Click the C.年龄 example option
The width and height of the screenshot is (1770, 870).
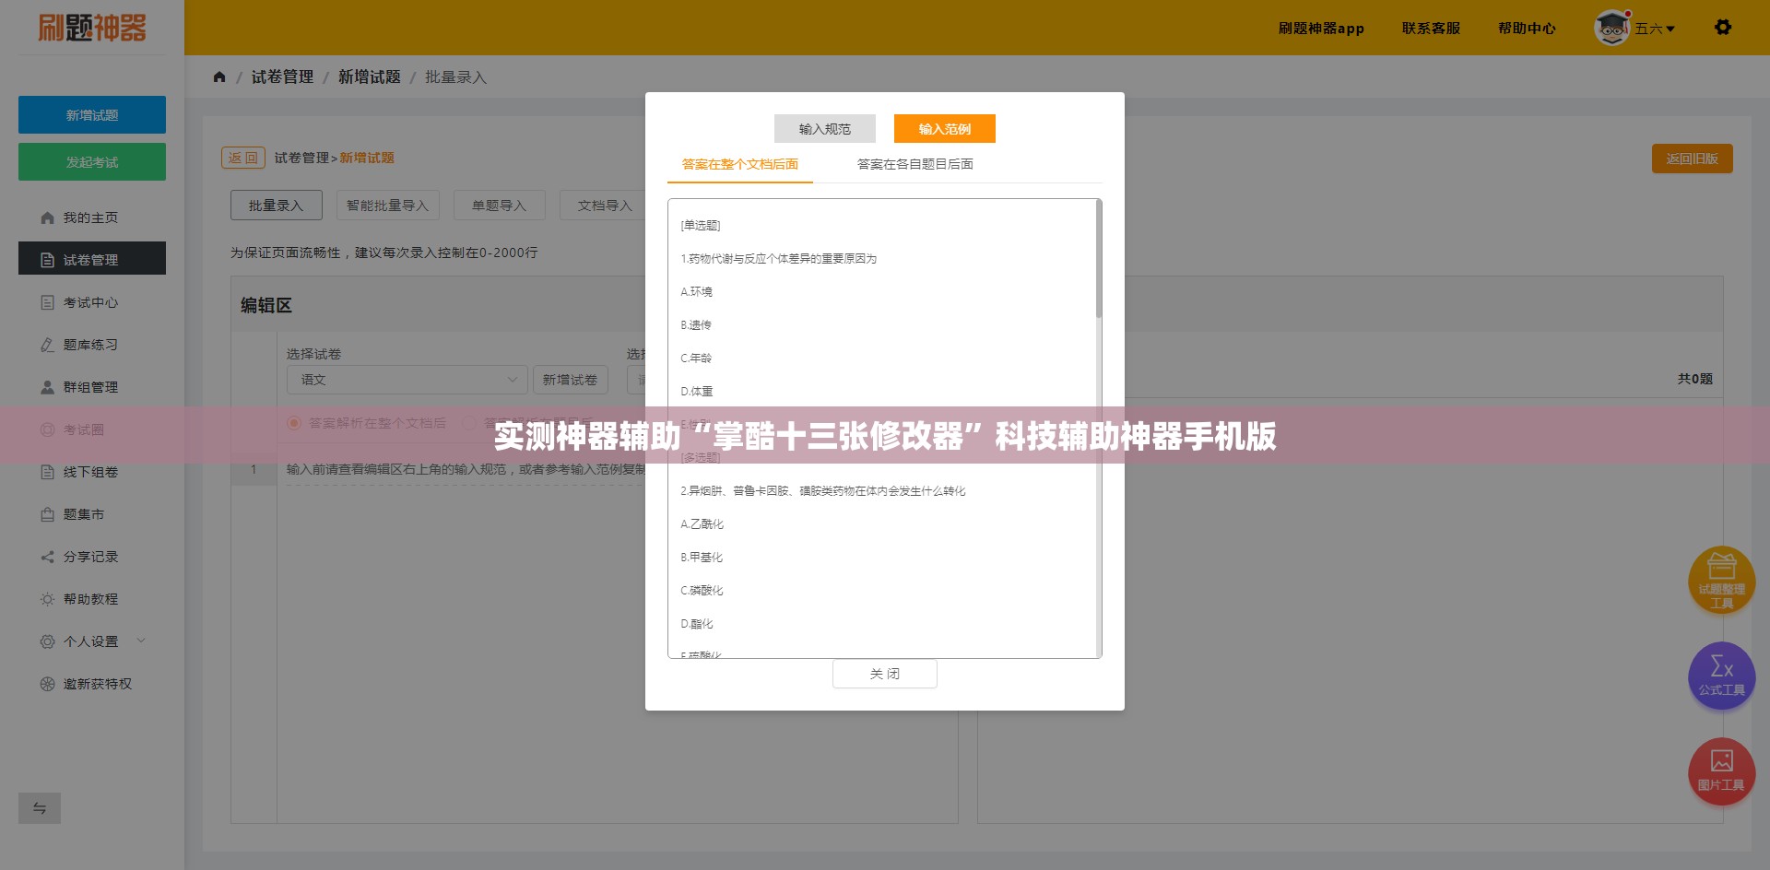pos(696,359)
